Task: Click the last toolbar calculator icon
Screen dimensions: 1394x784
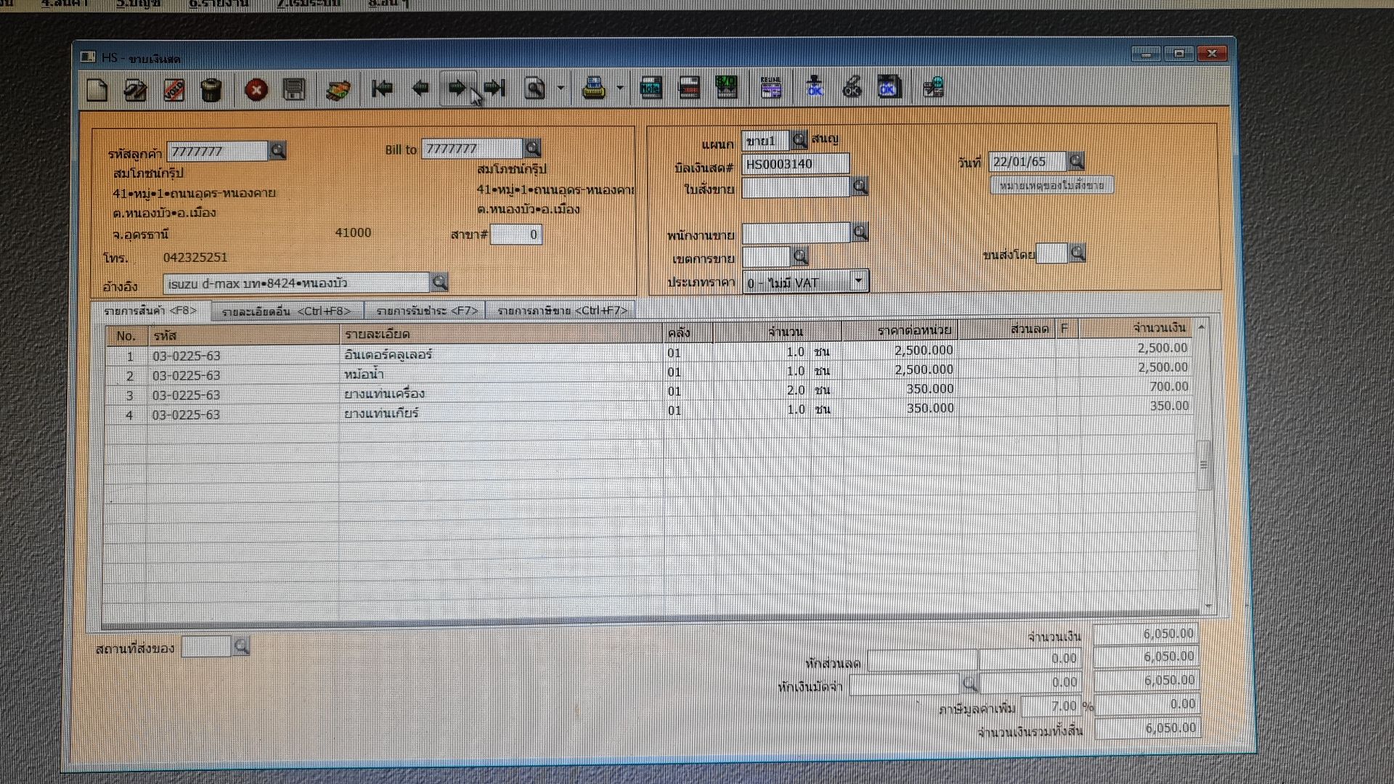Action: [933, 88]
